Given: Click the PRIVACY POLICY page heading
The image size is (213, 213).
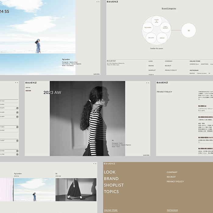Looking at the screenshot, I should [x=164, y=92].
